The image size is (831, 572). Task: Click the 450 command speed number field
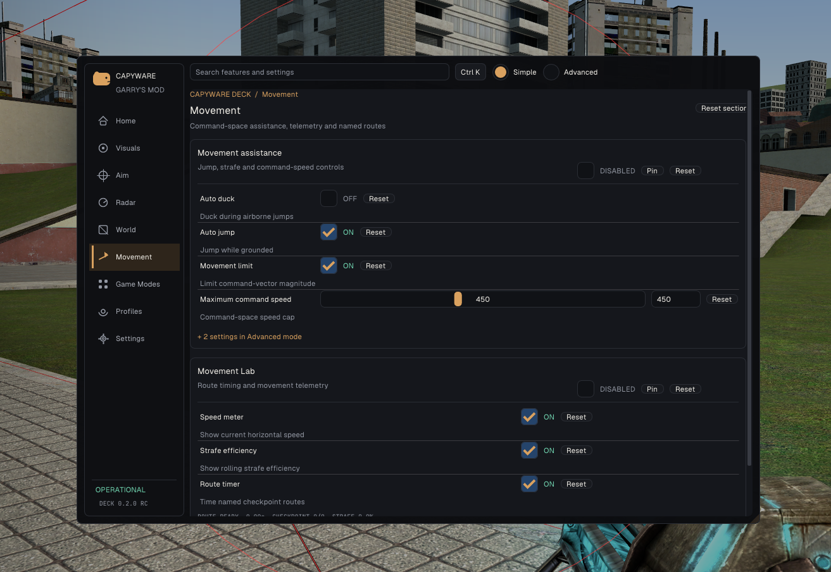pos(675,299)
